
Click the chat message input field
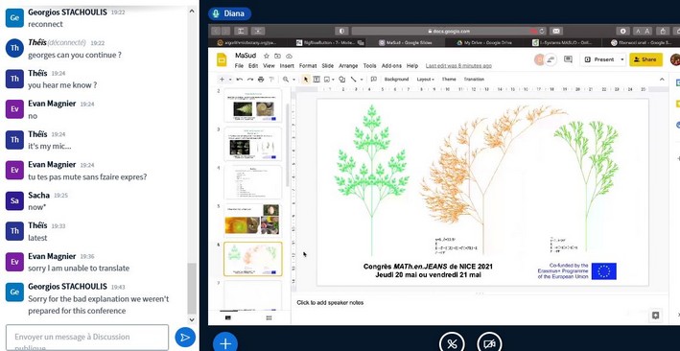point(87,338)
